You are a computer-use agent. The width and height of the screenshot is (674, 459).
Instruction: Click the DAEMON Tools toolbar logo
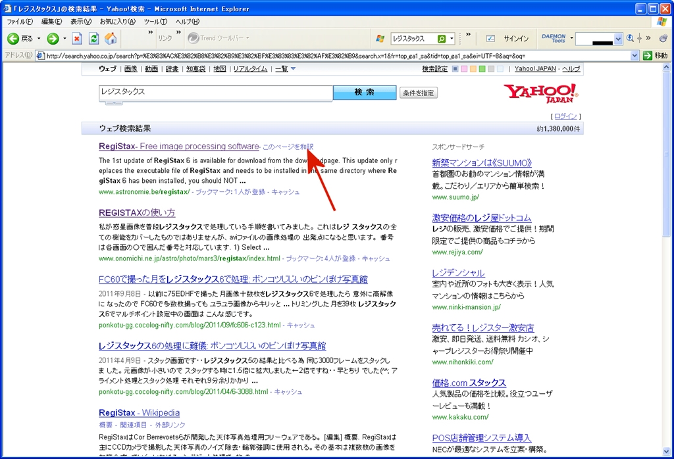pos(554,39)
